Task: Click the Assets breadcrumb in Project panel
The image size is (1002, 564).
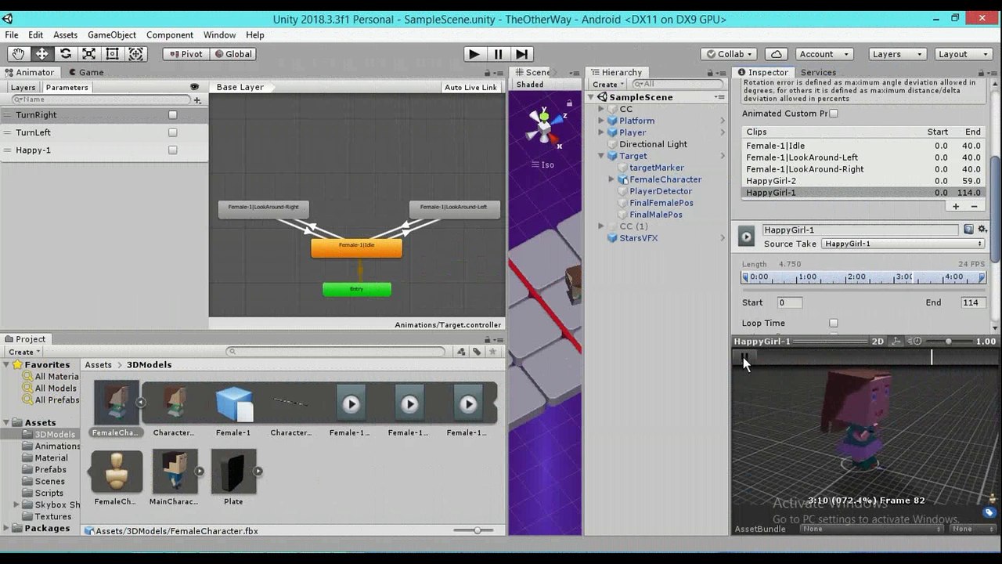Action: click(99, 365)
